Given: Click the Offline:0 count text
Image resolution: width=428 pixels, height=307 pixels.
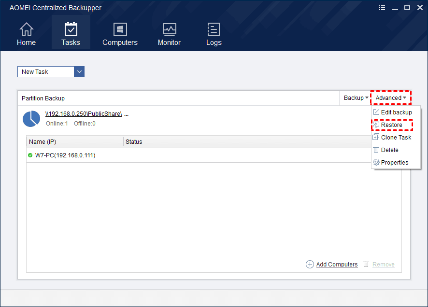Looking at the screenshot, I should 85,124.
